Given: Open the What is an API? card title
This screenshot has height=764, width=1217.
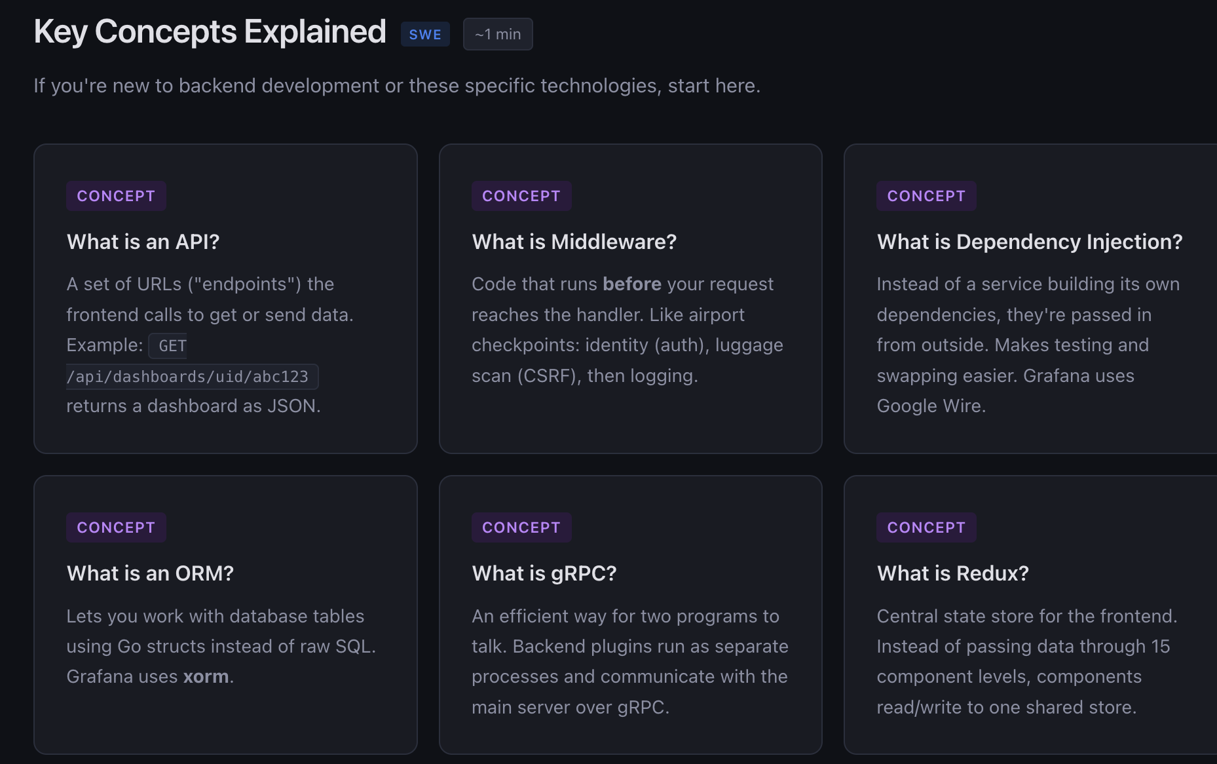Looking at the screenshot, I should tap(143, 242).
